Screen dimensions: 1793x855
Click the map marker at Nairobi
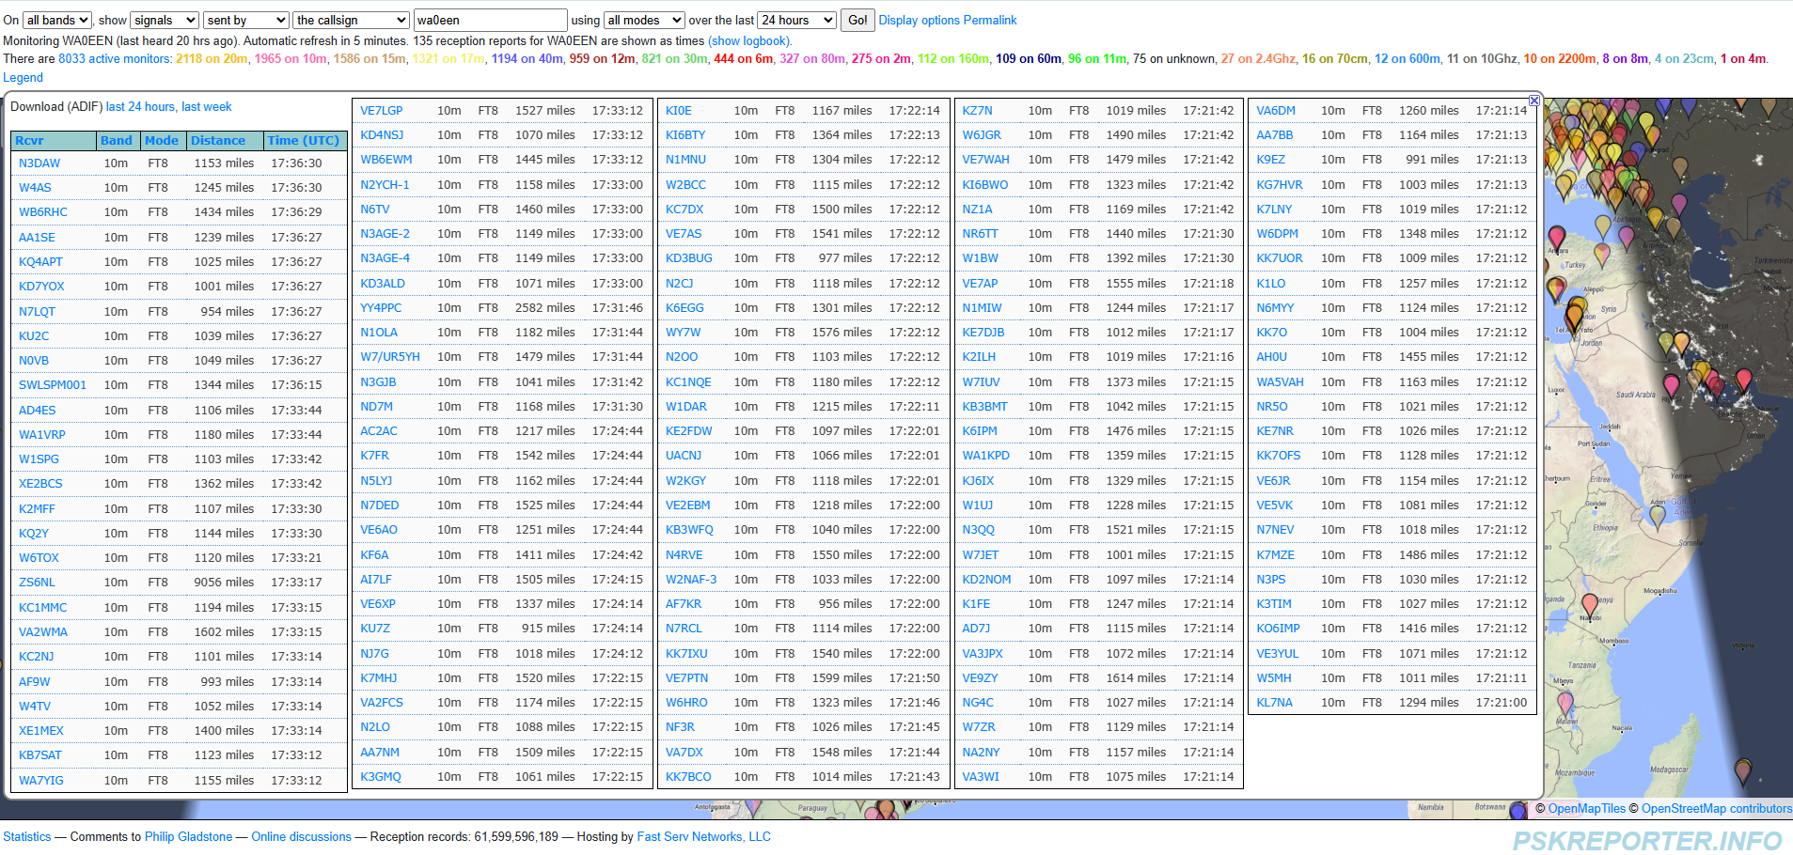[1590, 605]
